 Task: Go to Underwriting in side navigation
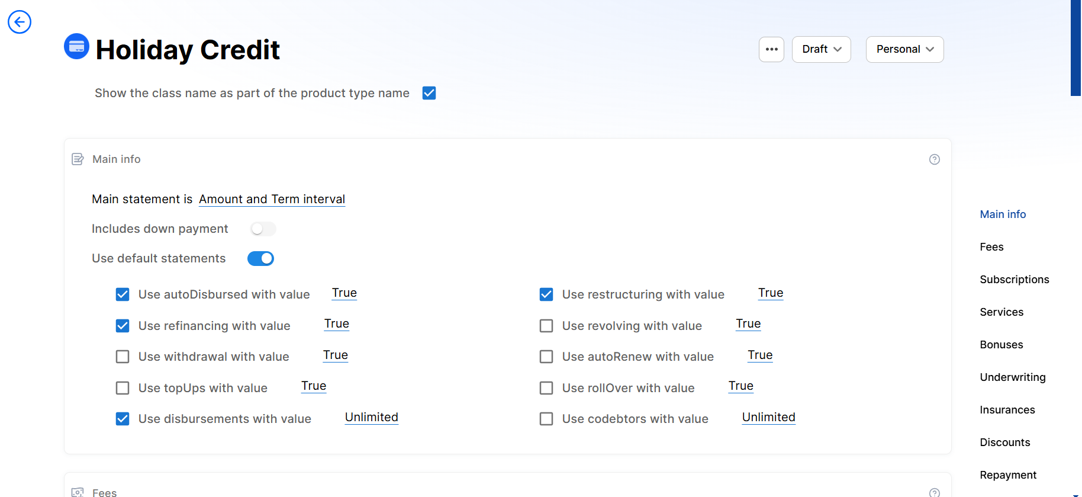tap(1012, 377)
